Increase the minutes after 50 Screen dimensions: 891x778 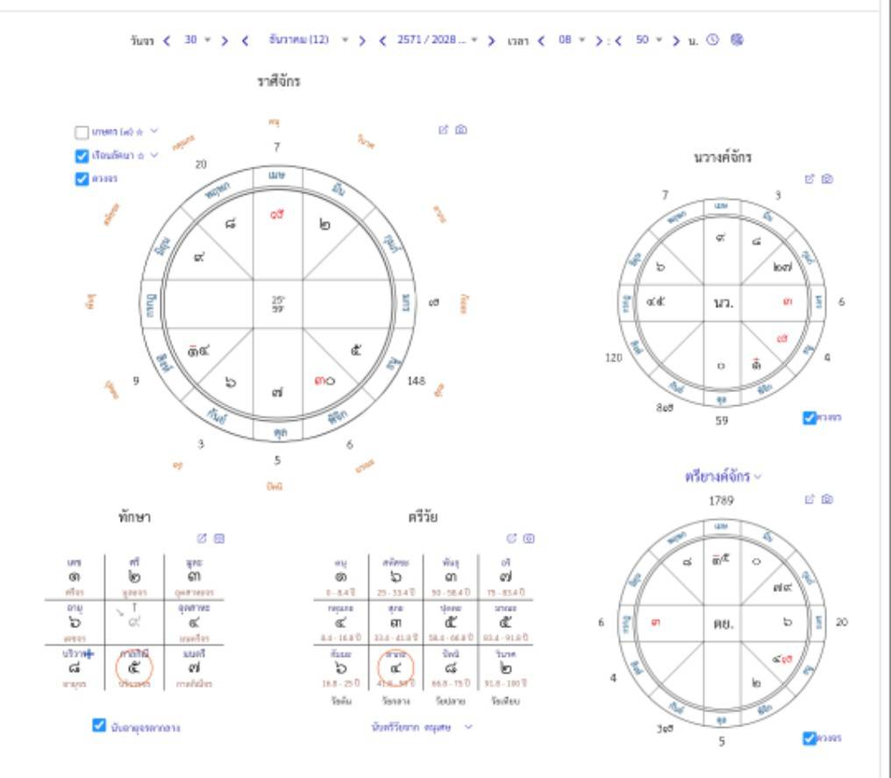[x=675, y=40]
